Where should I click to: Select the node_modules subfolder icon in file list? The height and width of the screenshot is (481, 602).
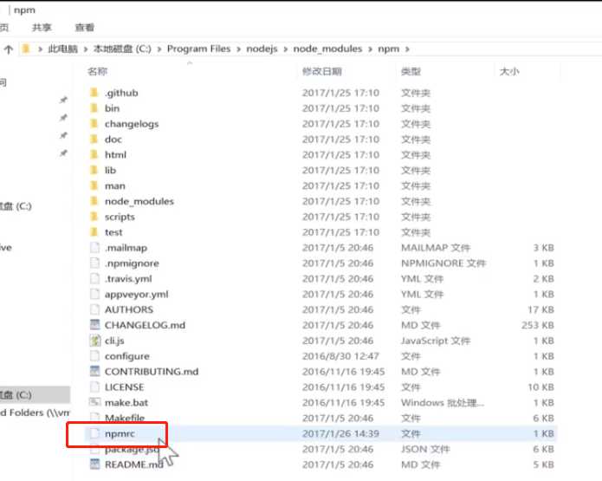pyautogui.click(x=94, y=201)
